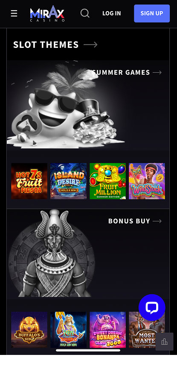
Task: Launch the Buffalo's Sun 2 game
Action: click(29, 330)
